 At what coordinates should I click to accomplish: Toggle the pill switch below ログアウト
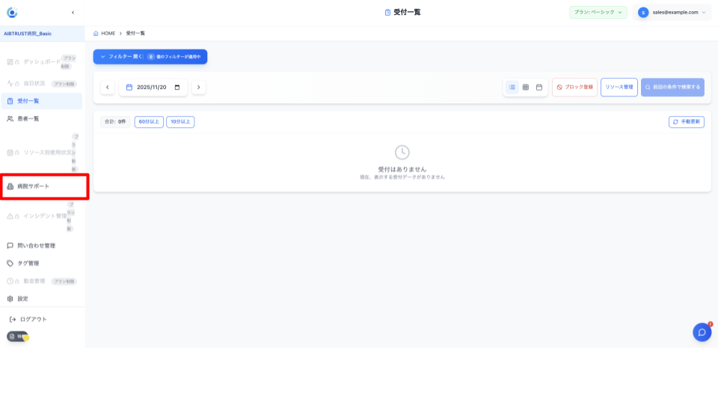click(18, 337)
